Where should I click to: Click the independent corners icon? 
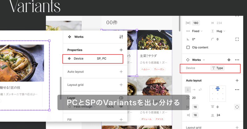[237, 39]
